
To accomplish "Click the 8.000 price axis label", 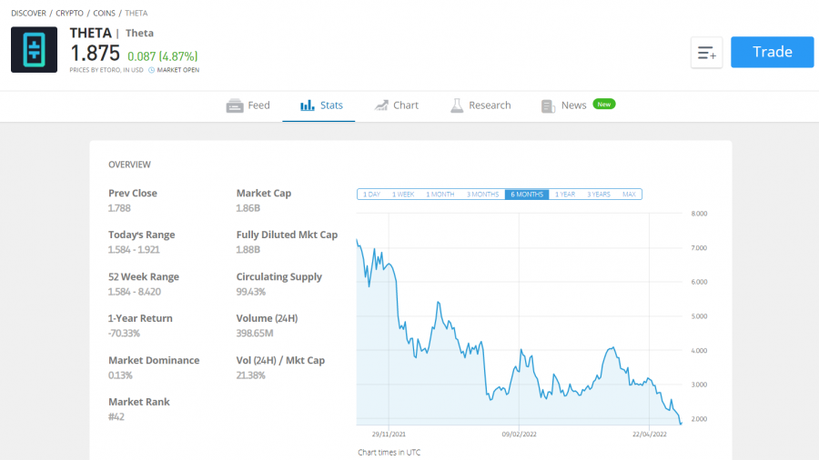I will 699,214.
